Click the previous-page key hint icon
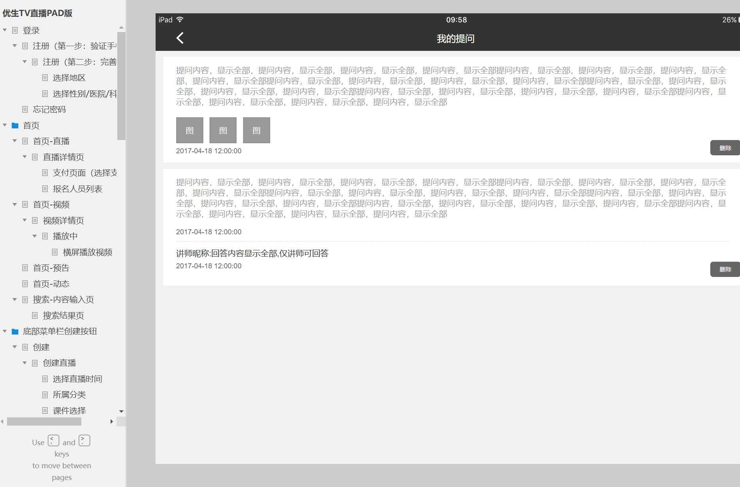 [54, 440]
